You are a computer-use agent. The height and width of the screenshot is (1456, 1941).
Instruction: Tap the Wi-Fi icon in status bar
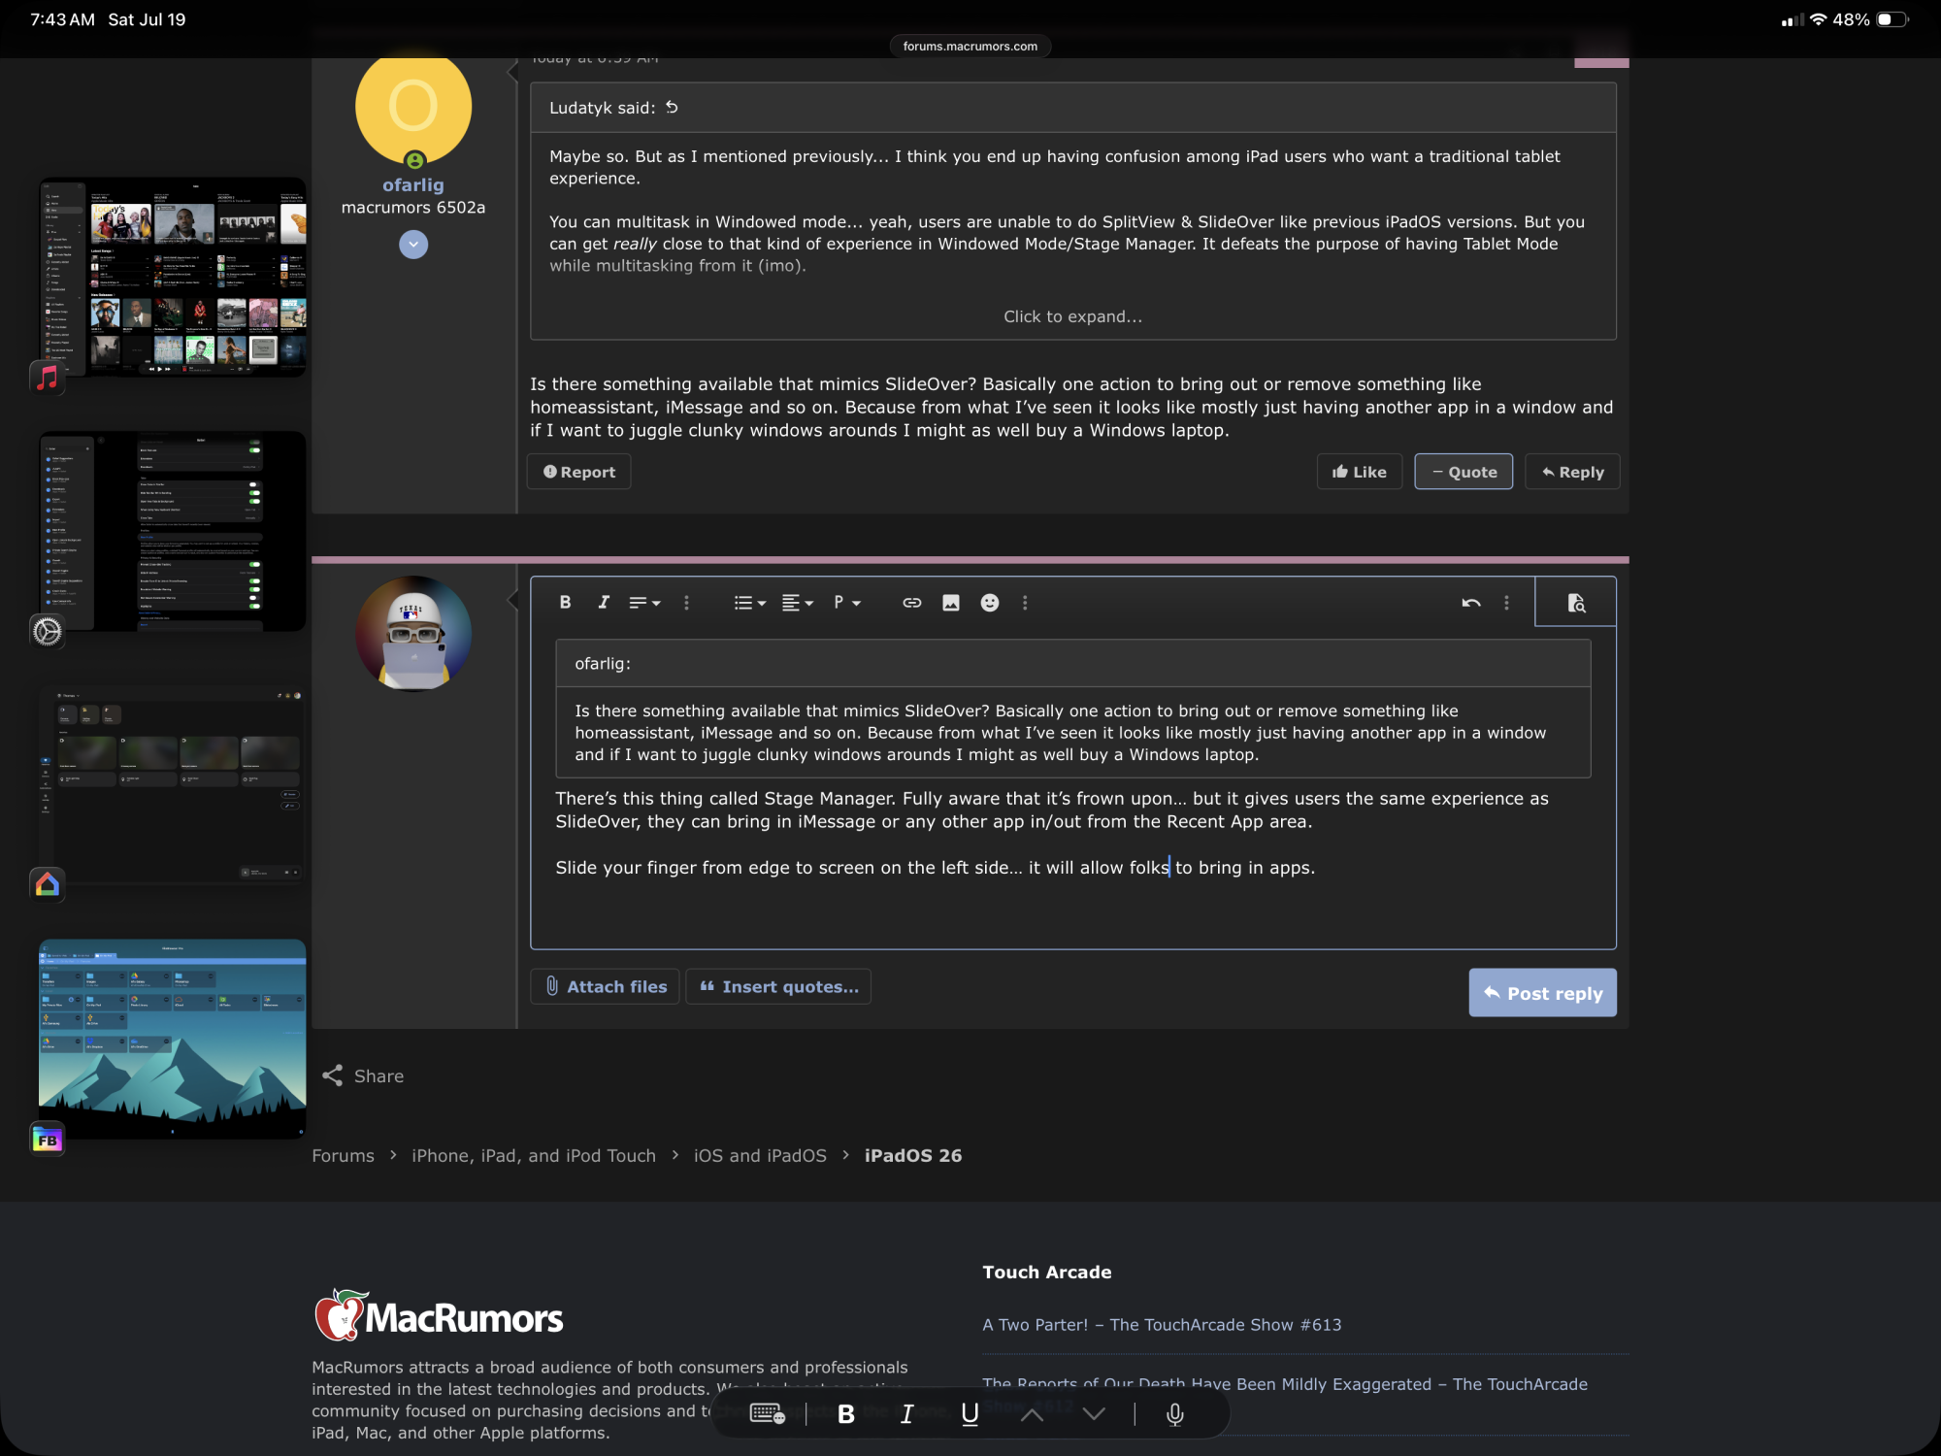[x=1818, y=19]
